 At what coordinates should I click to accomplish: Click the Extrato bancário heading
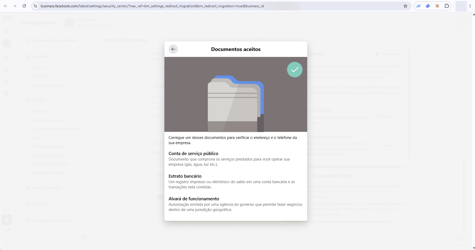[185, 176]
